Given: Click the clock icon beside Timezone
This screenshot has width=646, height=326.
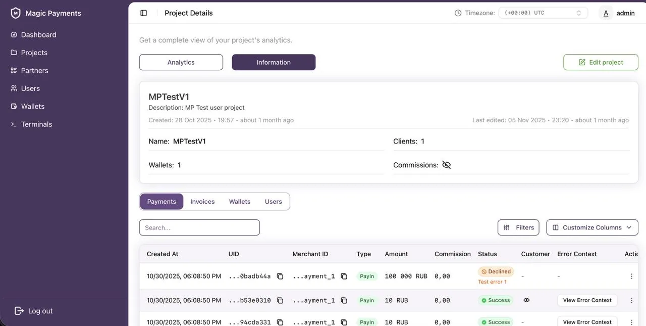Looking at the screenshot, I should coord(458,13).
